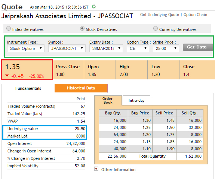Click buy price 1.25 in order book
This screenshot has width=215, height=180.
tap(147, 127)
